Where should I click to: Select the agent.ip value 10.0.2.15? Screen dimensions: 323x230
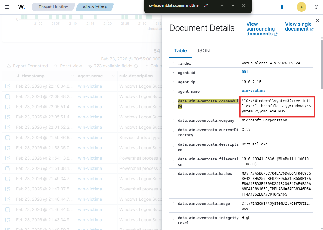click(x=251, y=82)
